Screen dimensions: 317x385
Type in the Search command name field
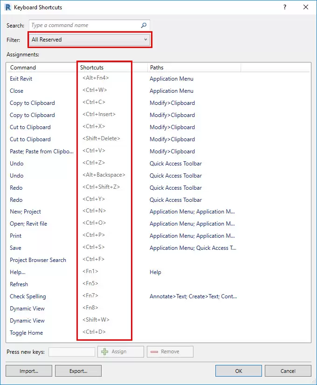84,26
